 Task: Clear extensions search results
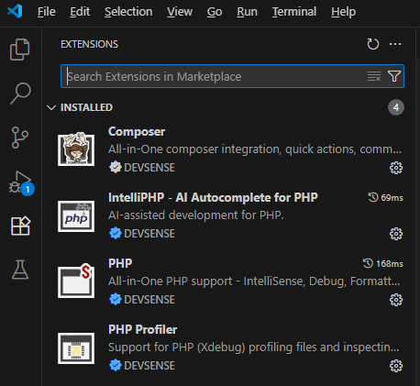point(374,76)
